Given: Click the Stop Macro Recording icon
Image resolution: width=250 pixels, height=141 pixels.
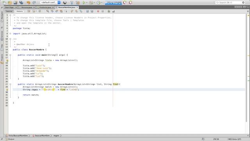Looking at the screenshot, I should tap(102, 11).
